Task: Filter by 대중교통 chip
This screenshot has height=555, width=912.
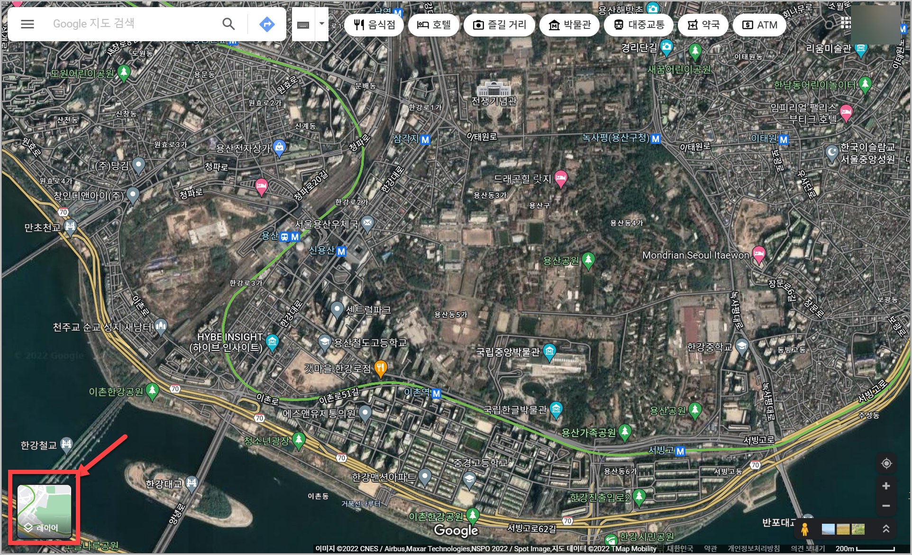Action: (638, 25)
